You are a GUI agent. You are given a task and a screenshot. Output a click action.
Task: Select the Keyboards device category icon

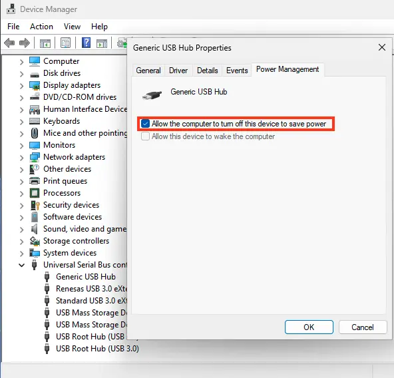(35, 121)
